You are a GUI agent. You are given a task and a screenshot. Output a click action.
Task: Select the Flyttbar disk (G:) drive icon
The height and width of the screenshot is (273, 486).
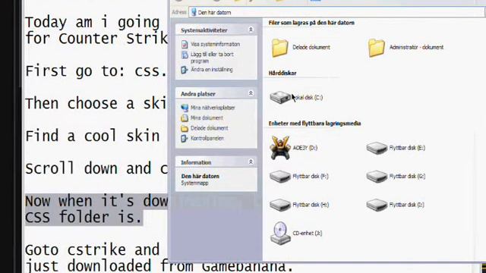pyautogui.click(x=377, y=177)
